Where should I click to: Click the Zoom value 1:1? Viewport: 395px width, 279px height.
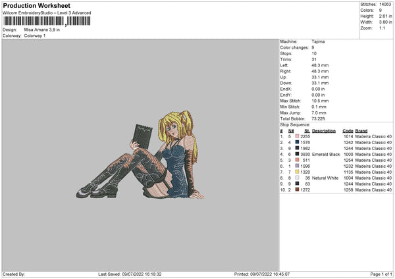382,28
